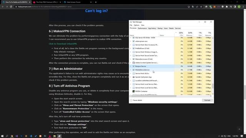Switch to the Users tab
This screenshot has width=246, height=138.
pyautogui.click(x=166, y=28)
